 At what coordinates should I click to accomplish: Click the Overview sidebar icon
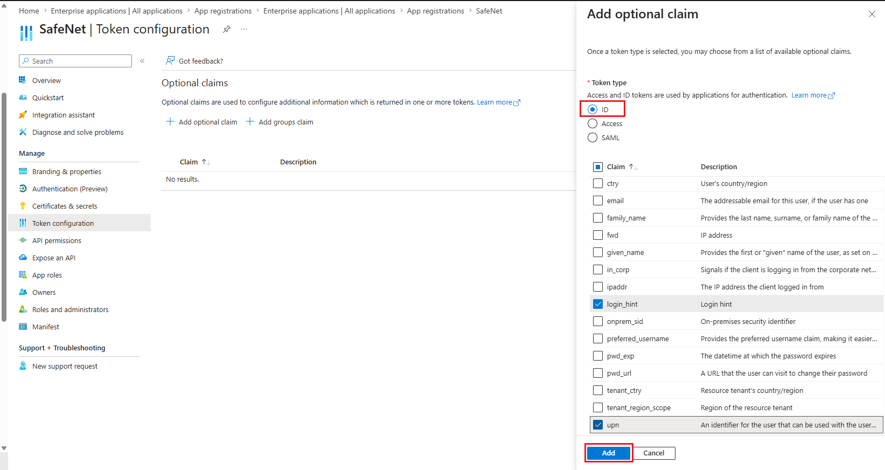coord(23,80)
